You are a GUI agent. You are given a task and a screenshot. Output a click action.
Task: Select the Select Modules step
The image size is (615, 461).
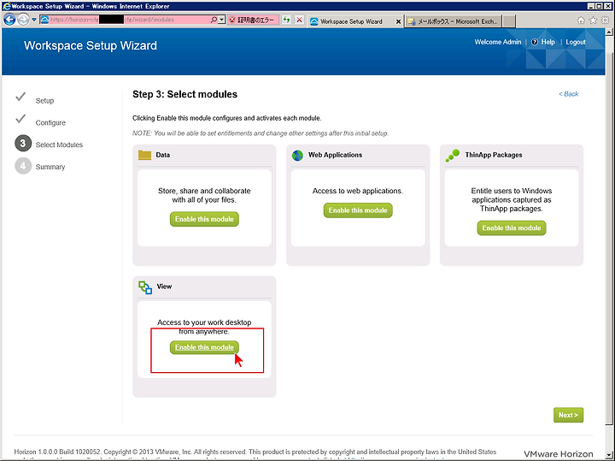pyautogui.click(x=59, y=145)
